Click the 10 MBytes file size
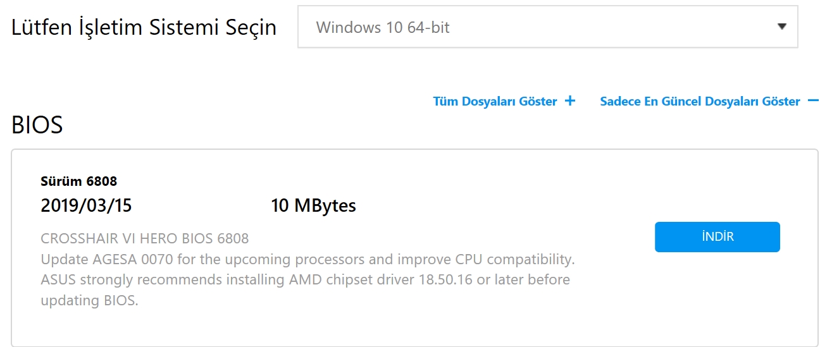The height and width of the screenshot is (347, 820). pos(314,205)
